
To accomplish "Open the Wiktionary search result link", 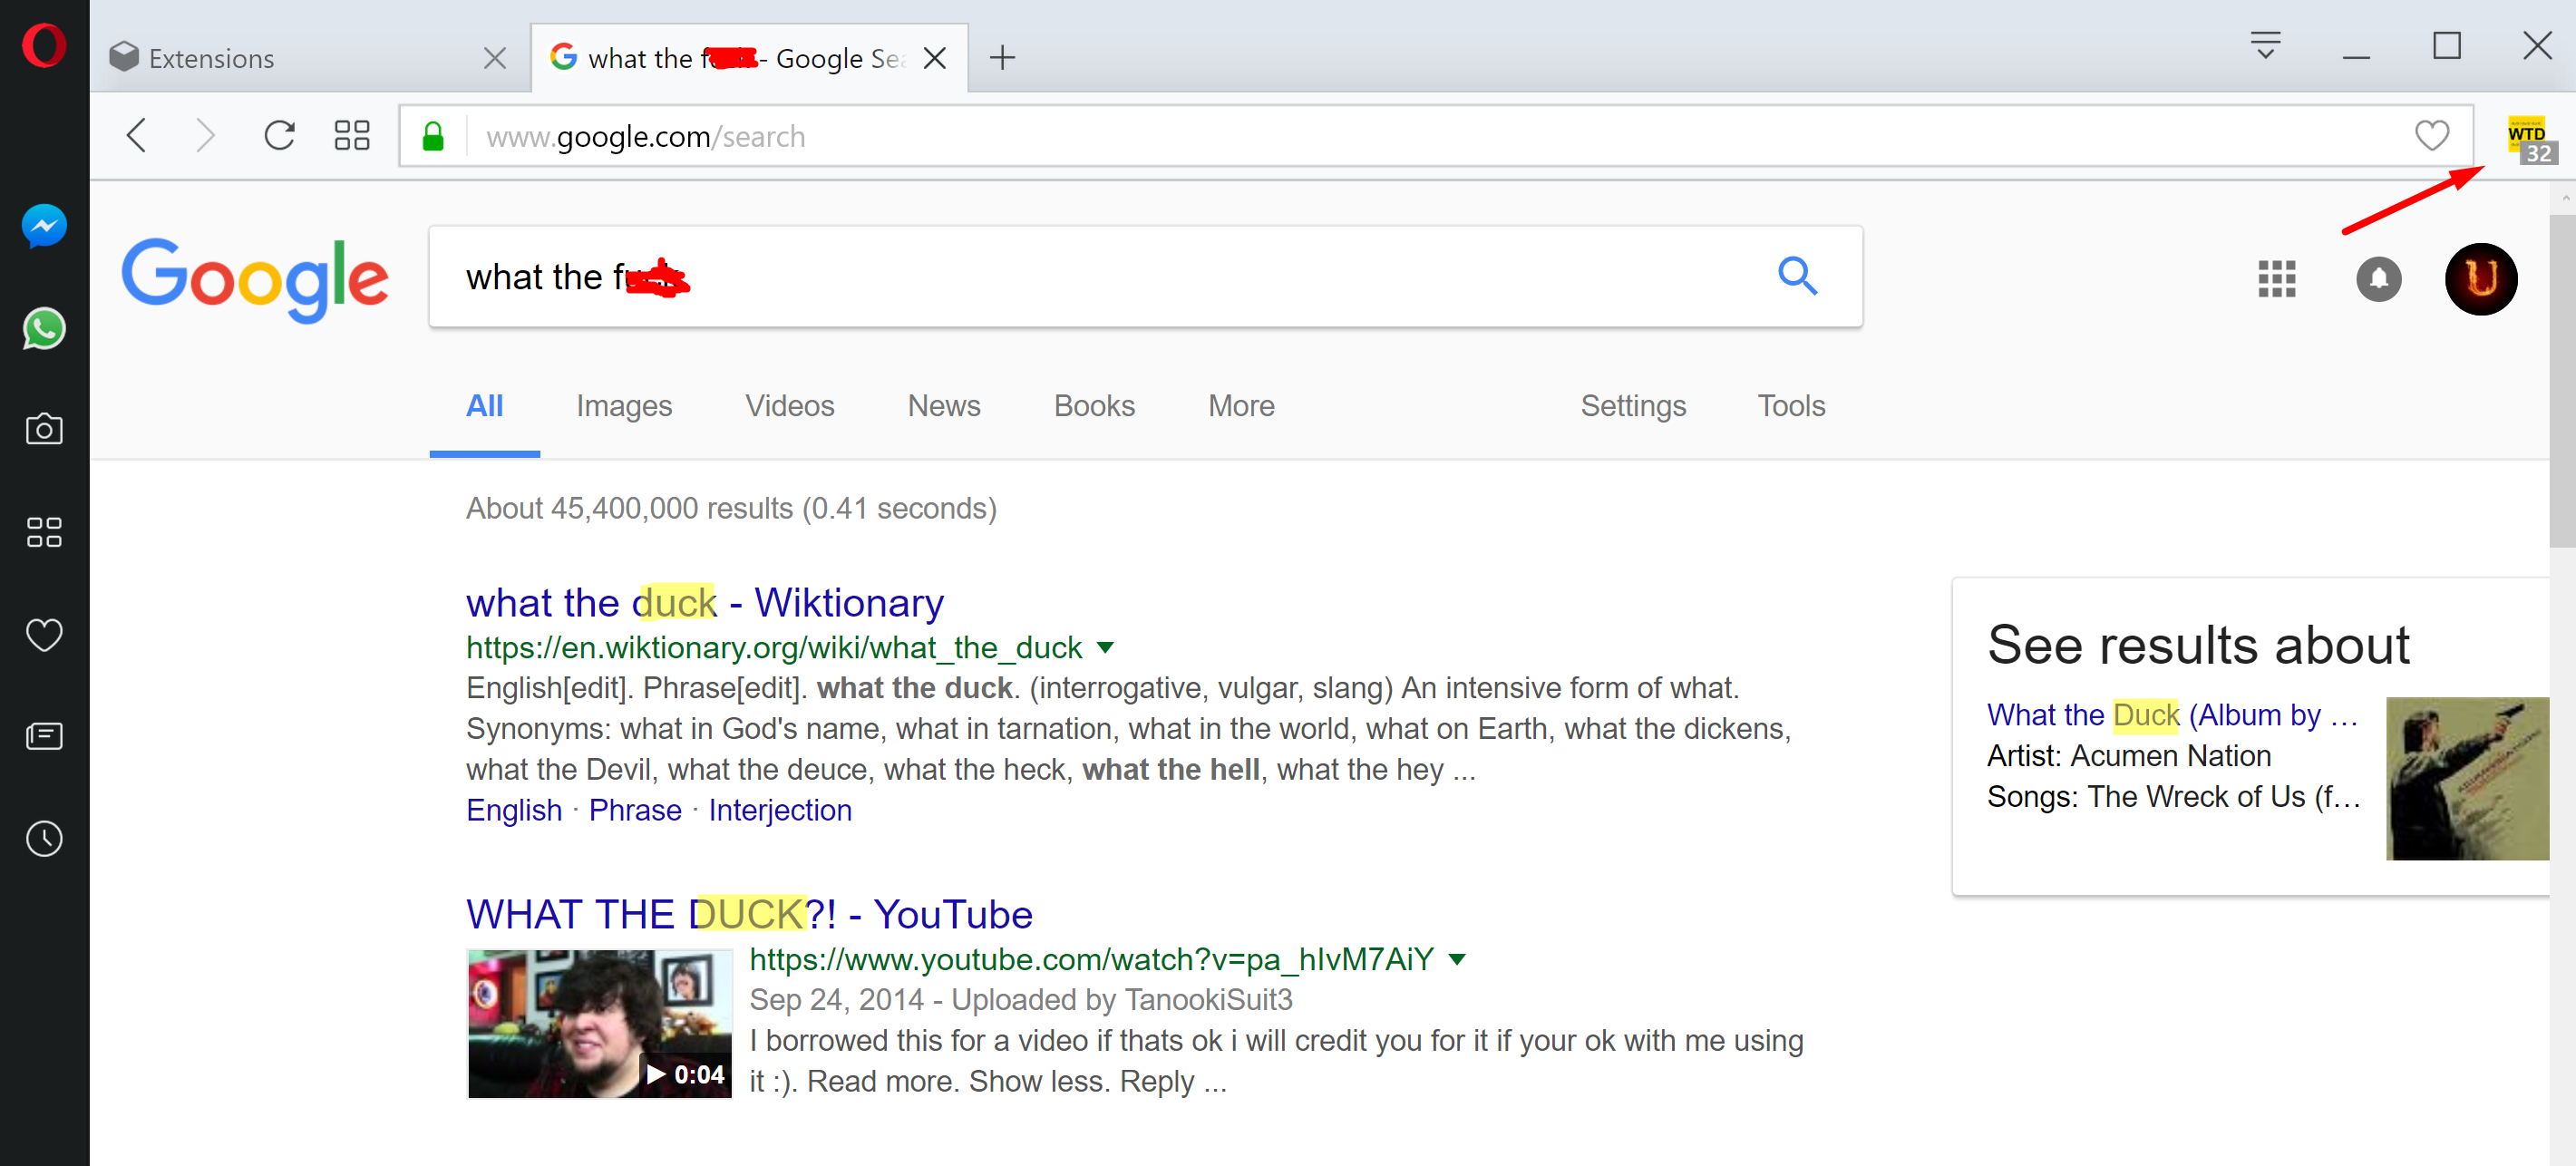I will (704, 603).
